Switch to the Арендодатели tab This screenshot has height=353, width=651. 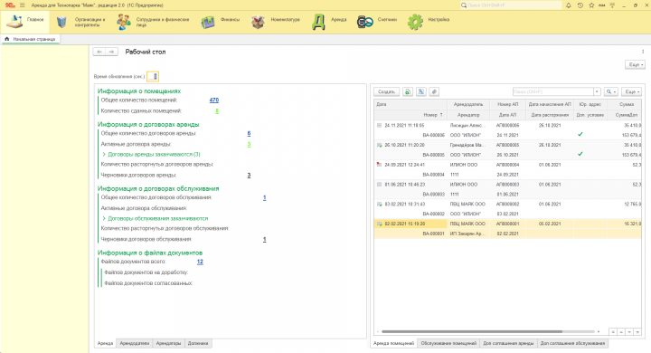(134, 343)
